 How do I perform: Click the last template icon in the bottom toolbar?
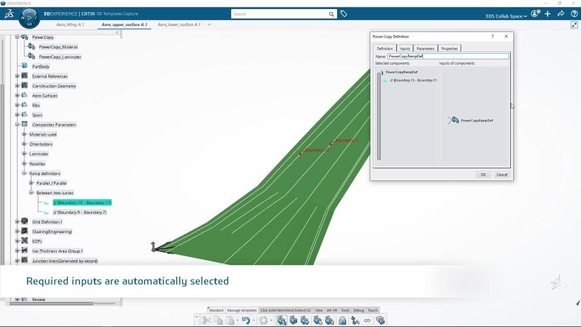point(380,320)
